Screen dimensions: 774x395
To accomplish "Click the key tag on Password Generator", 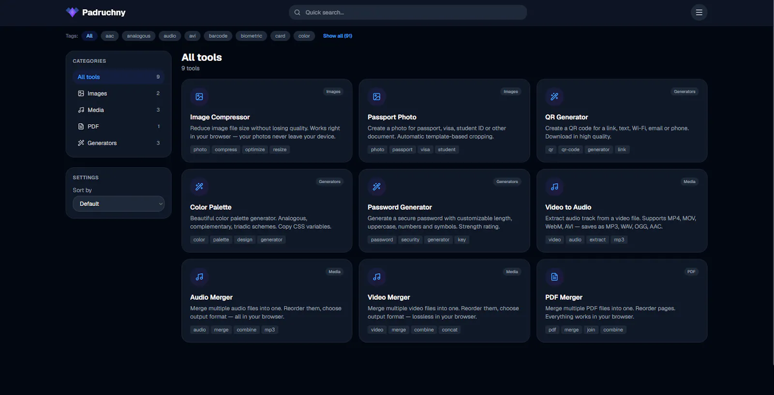I will (x=462, y=240).
